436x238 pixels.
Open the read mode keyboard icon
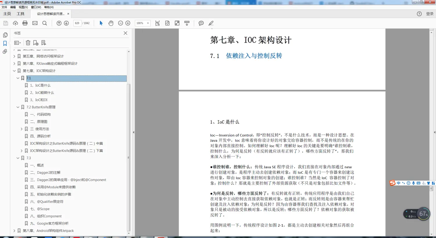[187, 23]
